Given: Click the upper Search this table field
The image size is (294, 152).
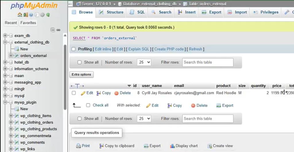Looking at the screenshot, I should pos(208,62).
